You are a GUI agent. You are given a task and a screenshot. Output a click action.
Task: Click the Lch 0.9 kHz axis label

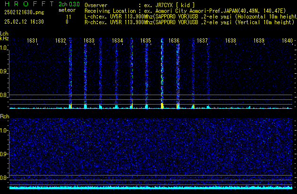coord(4,71)
